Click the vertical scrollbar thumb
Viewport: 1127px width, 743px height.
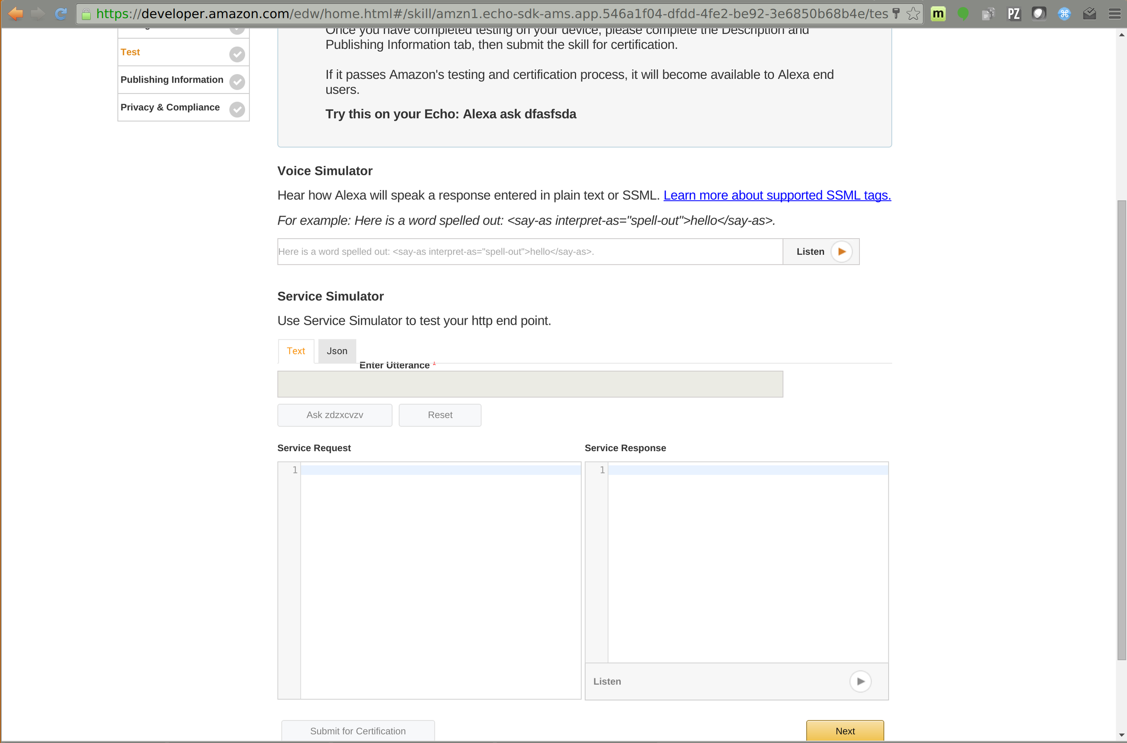(1121, 430)
